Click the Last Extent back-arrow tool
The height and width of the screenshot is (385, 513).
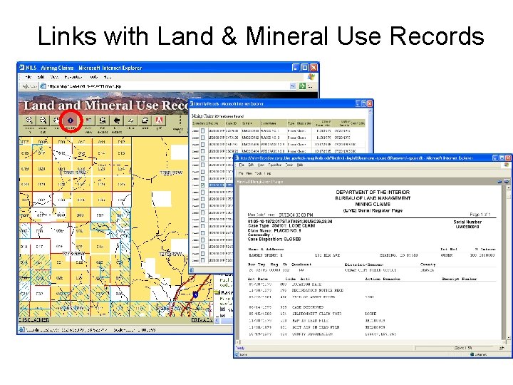click(x=116, y=120)
